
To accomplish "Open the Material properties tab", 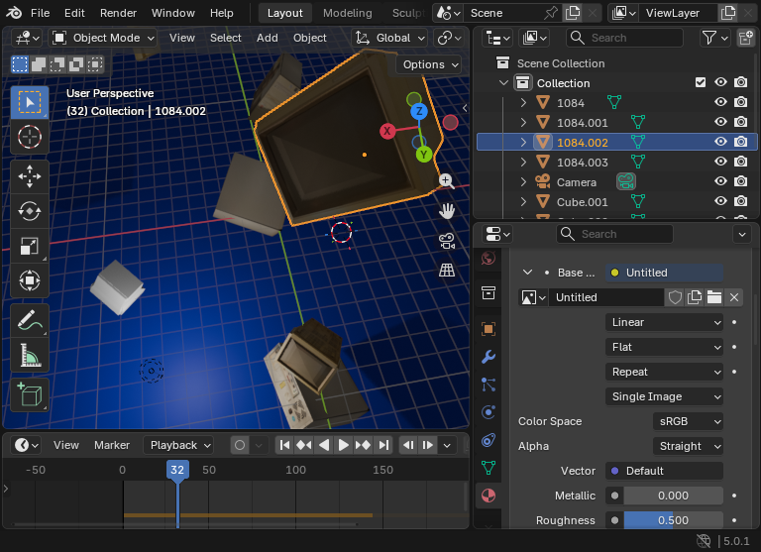I will [x=488, y=494].
